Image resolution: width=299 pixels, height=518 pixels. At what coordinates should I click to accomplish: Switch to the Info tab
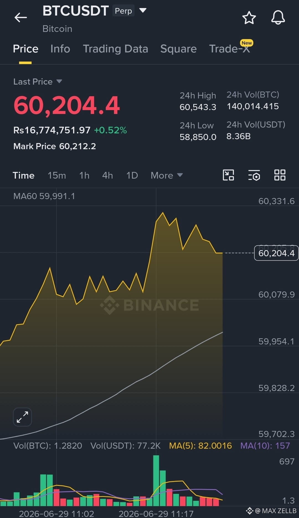pyautogui.click(x=60, y=49)
